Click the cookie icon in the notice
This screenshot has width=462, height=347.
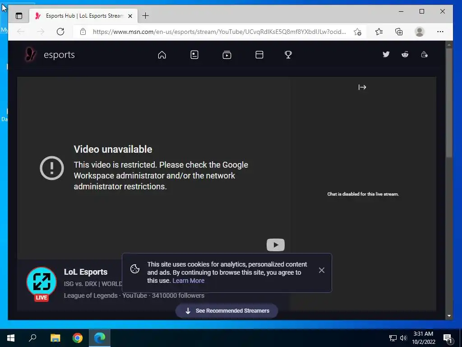click(135, 269)
